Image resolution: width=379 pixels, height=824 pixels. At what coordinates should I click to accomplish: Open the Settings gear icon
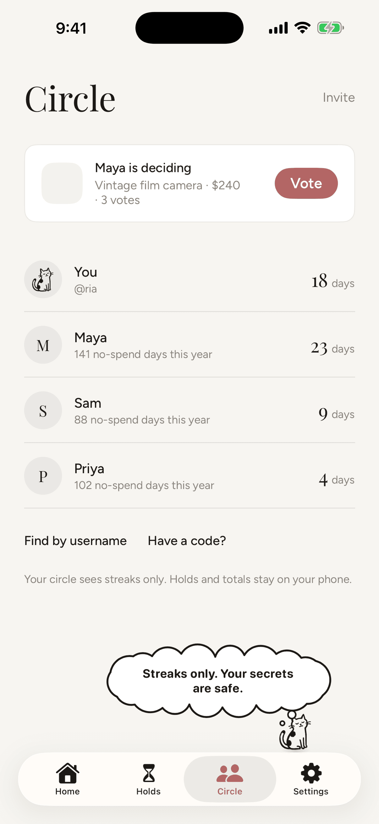[311, 773]
